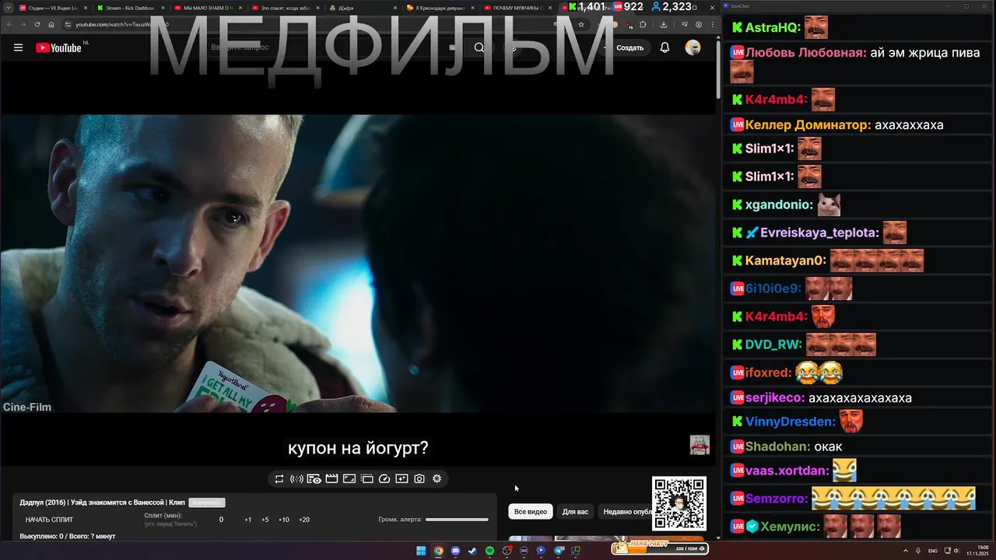Go back with browser back arrow
This screenshot has width=996, height=560.
point(9,24)
